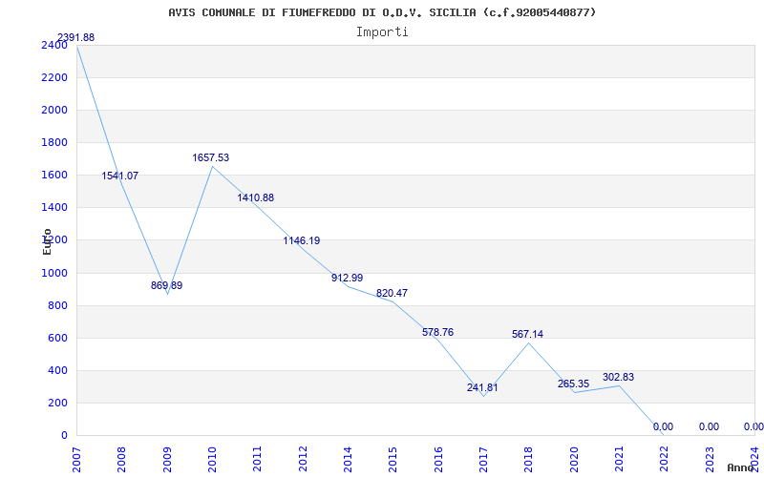Click the 0.00 label above 2023

(709, 426)
